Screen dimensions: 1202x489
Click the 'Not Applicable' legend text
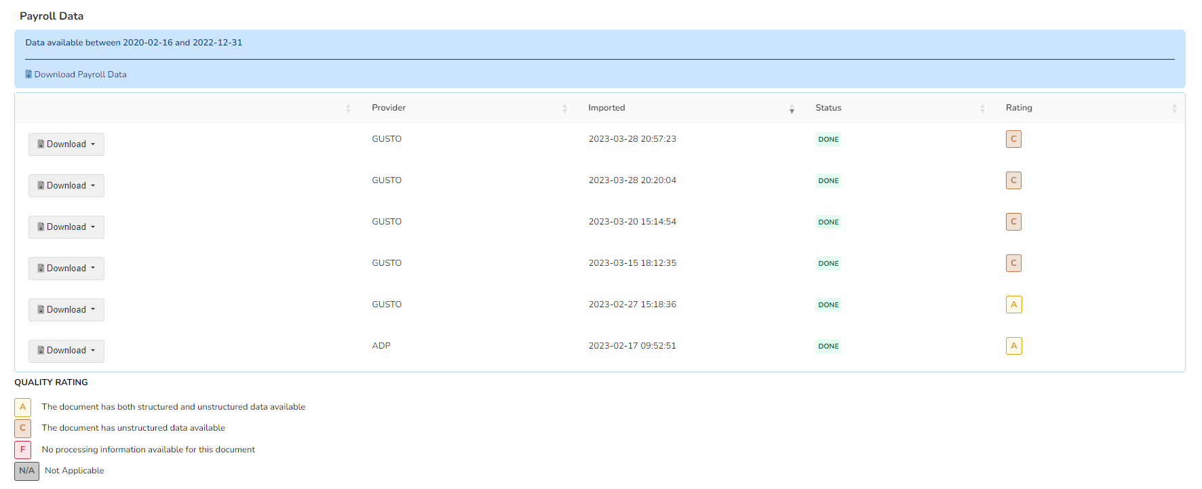pyautogui.click(x=75, y=471)
